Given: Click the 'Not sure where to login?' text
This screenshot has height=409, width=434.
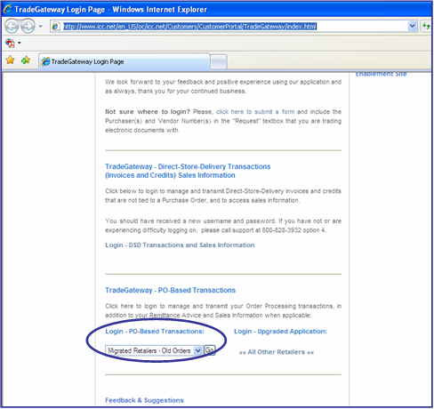Looking at the screenshot, I should 148,112.
